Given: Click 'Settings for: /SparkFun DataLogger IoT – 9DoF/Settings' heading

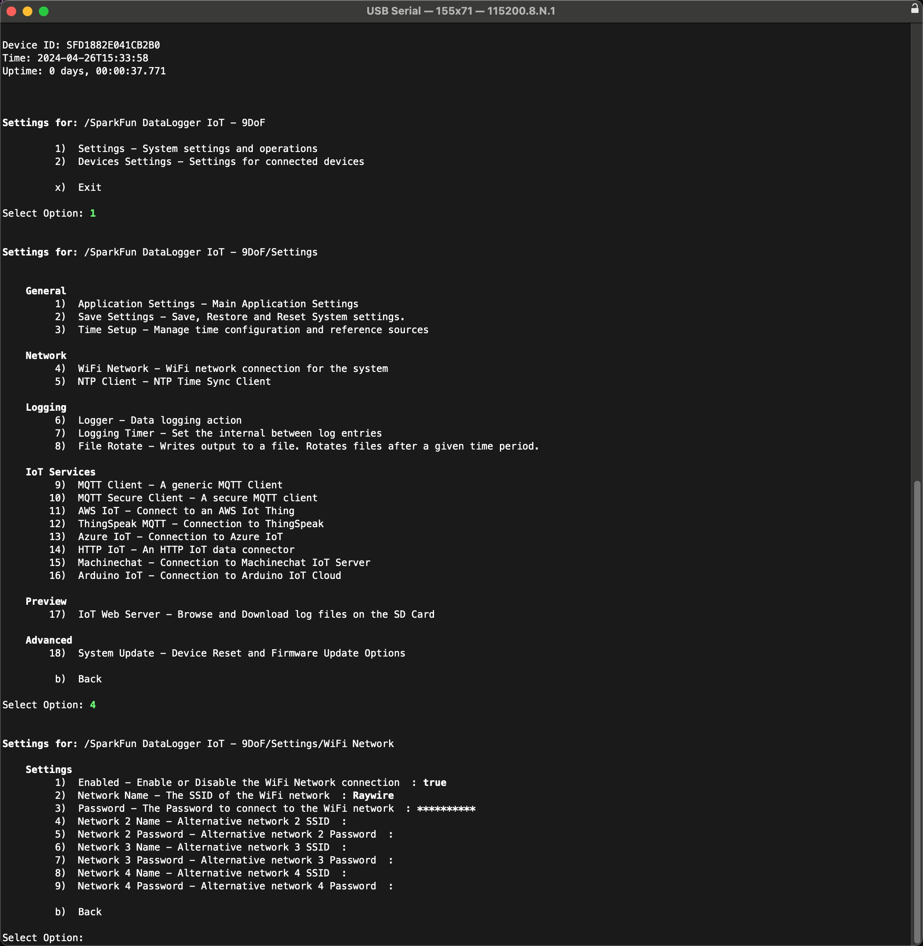Looking at the screenshot, I should [160, 252].
